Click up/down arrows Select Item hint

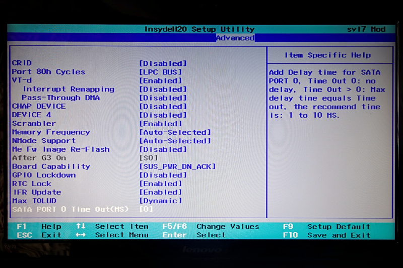point(112,226)
